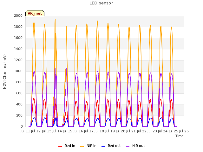This screenshot has width=203, height=152.
Task: Click the 200 y-axis tick label
Action: pos(19,115)
